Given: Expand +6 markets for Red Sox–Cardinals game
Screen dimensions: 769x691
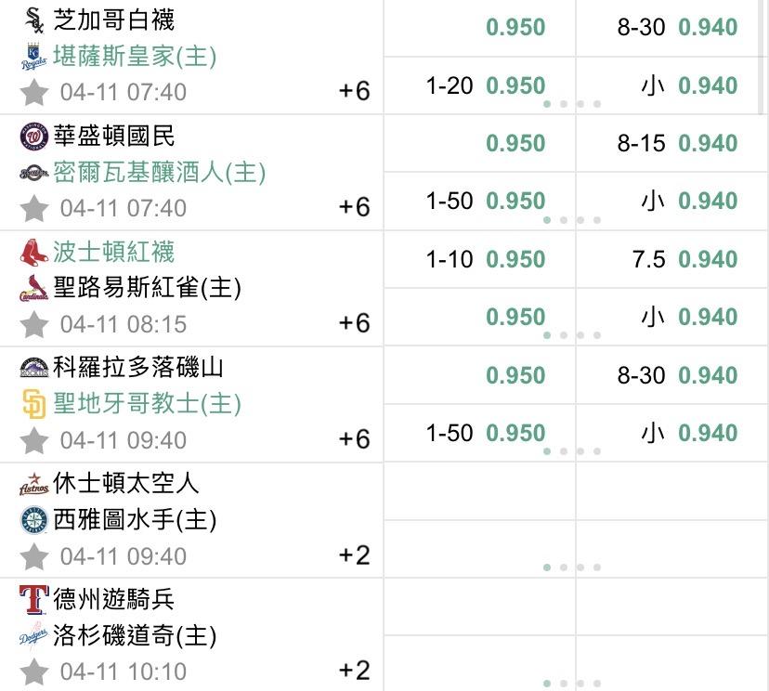Looking at the screenshot, I should pos(354,323).
